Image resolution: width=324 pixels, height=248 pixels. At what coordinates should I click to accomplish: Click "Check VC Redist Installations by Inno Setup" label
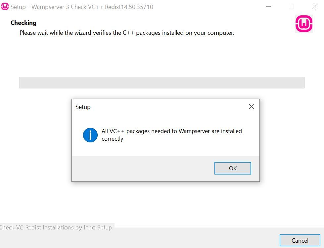pyautogui.click(x=56, y=227)
